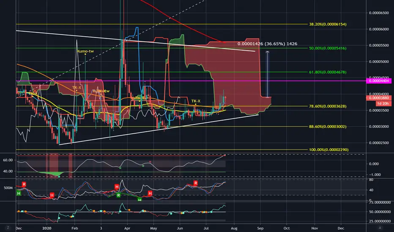394x232 pixels.
Task: Select the 50.00%(0.00005416) Fibonacci label
Action: point(328,48)
